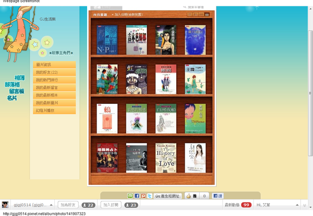Expand the Hi, 艾草 account menu arrow
Viewport: 313px width, 216px height.
coord(297,205)
